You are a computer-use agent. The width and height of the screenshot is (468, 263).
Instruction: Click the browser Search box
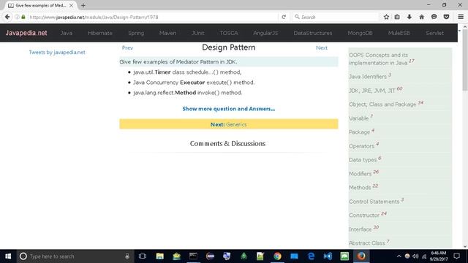click(335, 17)
